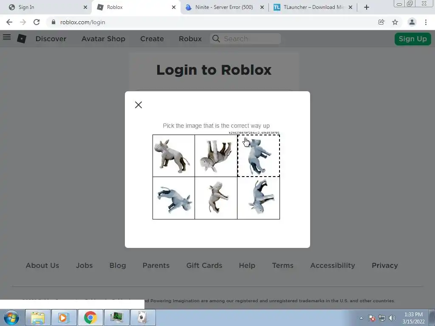Open the Accessibility footer link
435x326 pixels.
[x=333, y=266]
